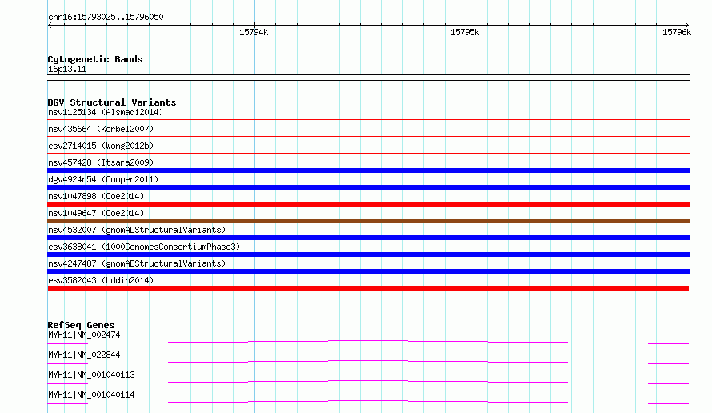Click the magenta gene line under NM_001040114
The width and height of the screenshot is (712, 413).
coord(368,402)
